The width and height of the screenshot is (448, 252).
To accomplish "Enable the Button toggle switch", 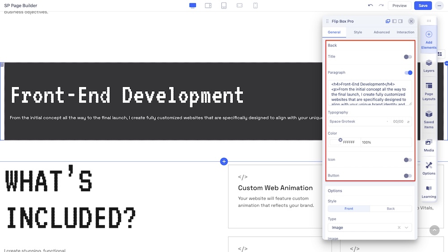I will 408,176.
